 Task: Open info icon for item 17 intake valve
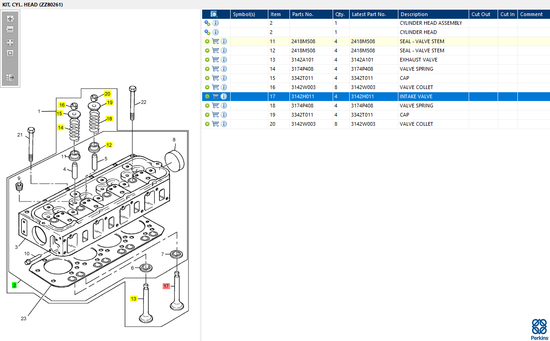point(224,96)
